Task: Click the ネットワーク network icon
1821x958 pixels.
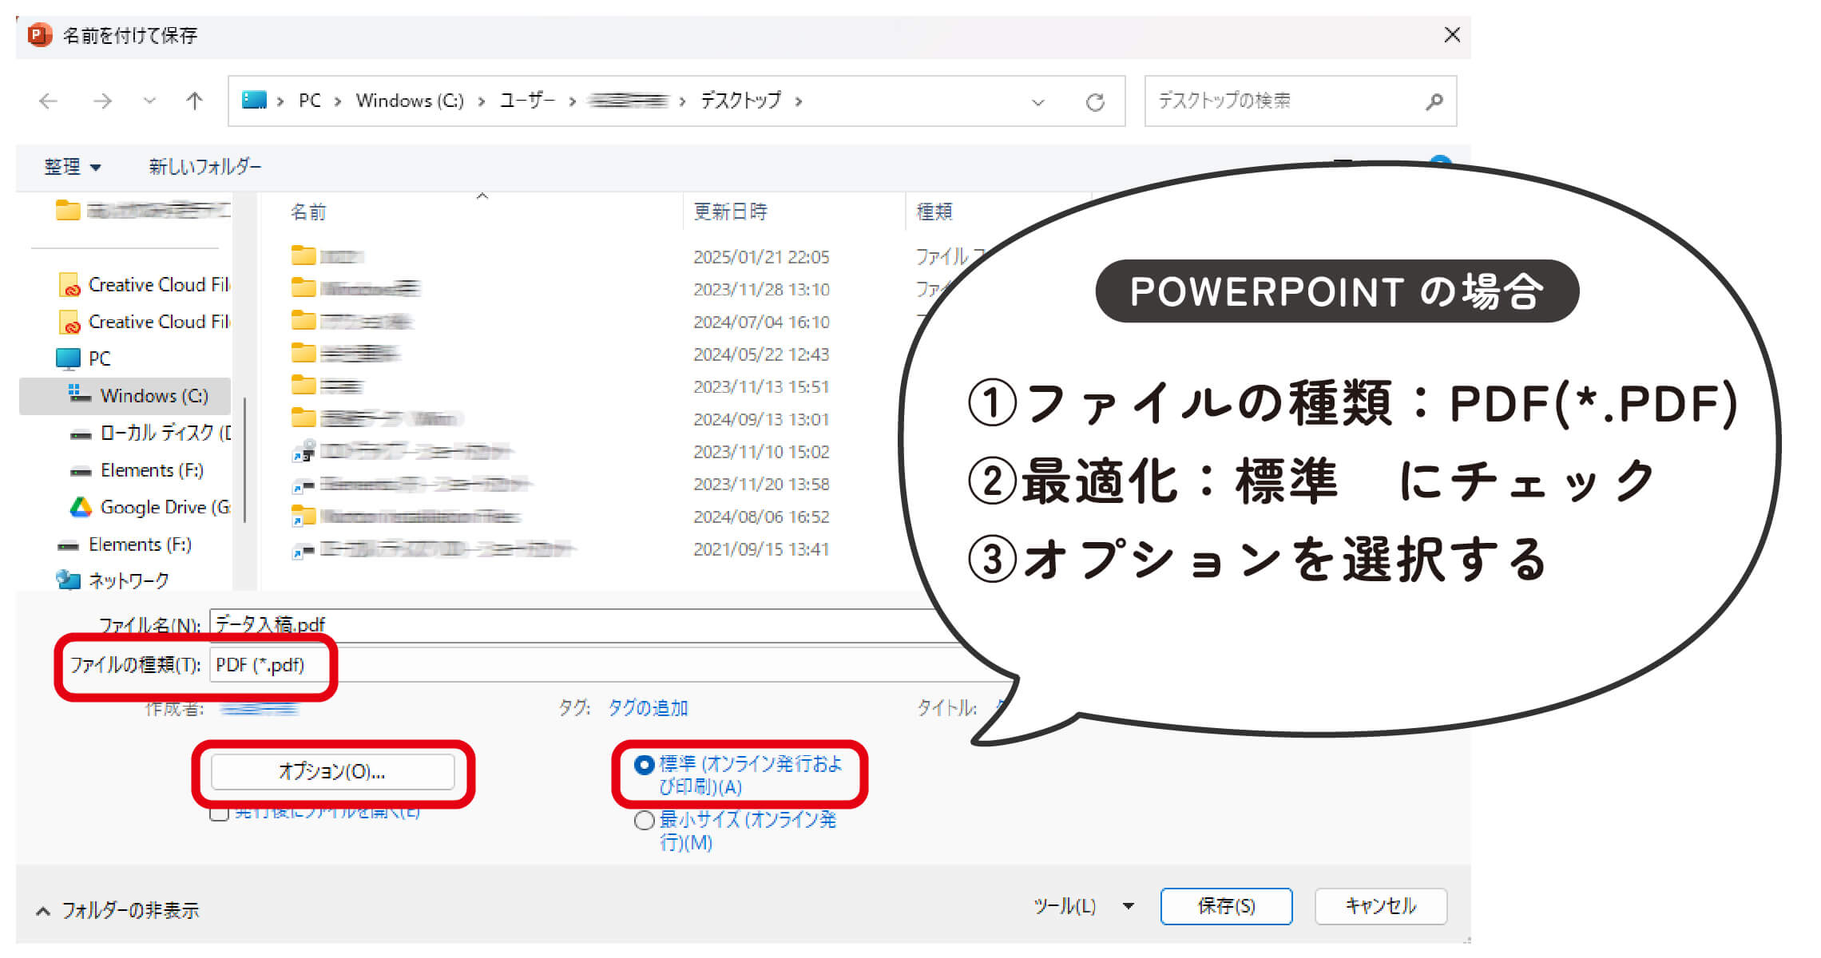Action: click(68, 580)
